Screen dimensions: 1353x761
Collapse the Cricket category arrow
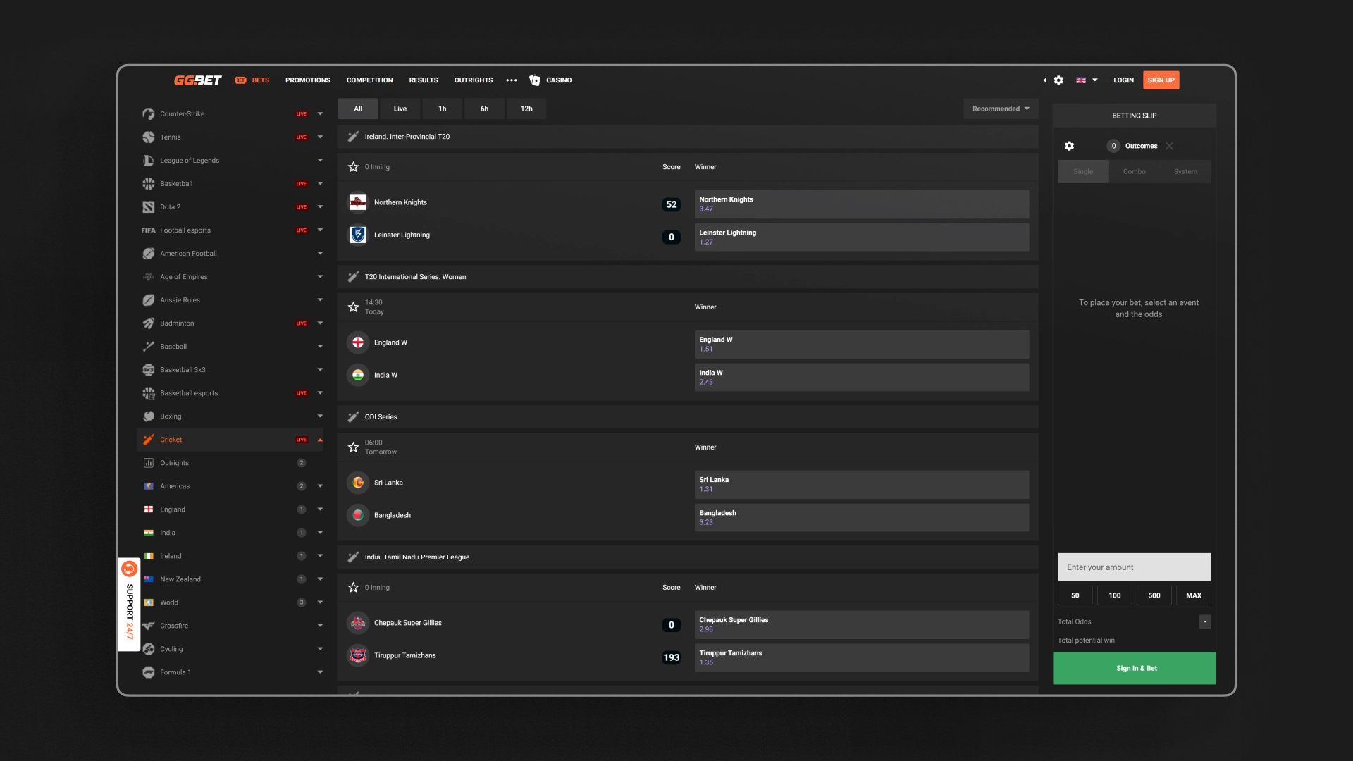(x=320, y=440)
